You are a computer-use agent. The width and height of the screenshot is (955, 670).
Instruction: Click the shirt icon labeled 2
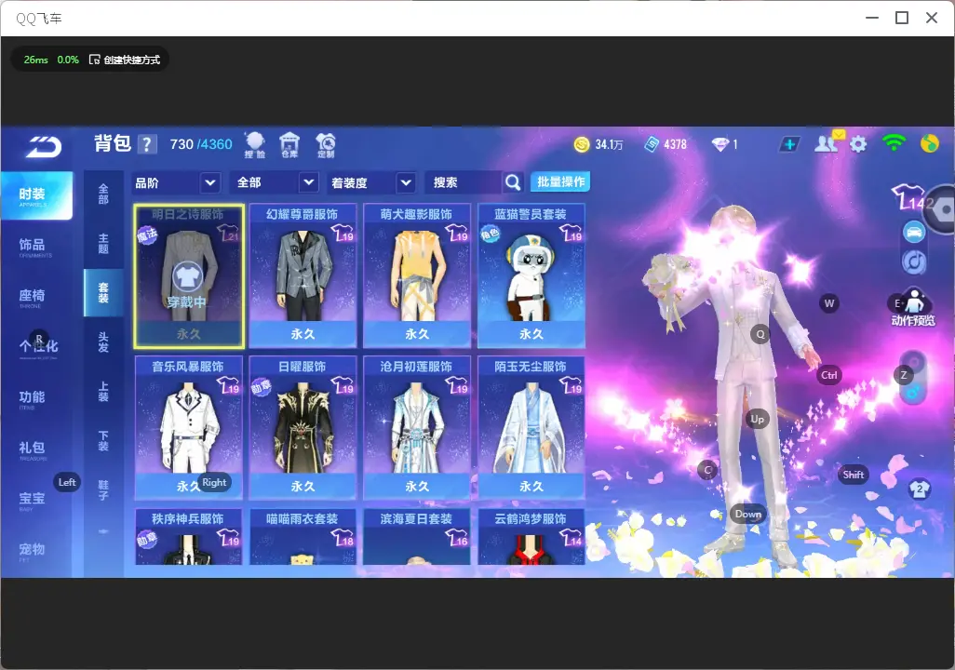pyautogui.click(x=919, y=489)
